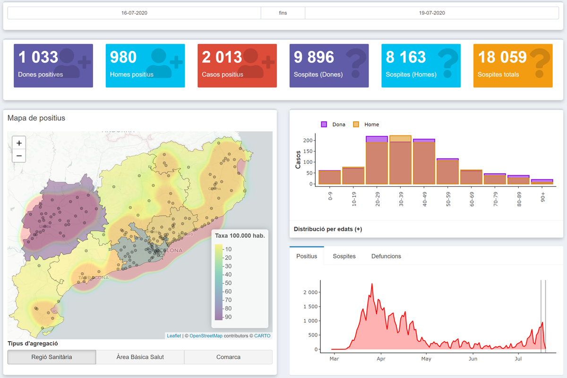Viewport: 567px width, 378px height.
Task: Click the 20-29 age group bar
Action: pos(377,160)
